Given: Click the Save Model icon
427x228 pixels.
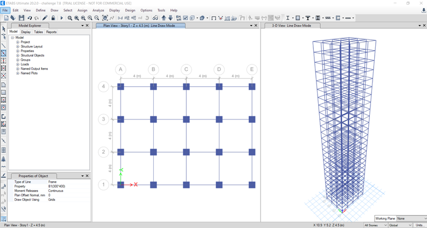Looking at the screenshot, I should pyautogui.click(x=21, y=18).
